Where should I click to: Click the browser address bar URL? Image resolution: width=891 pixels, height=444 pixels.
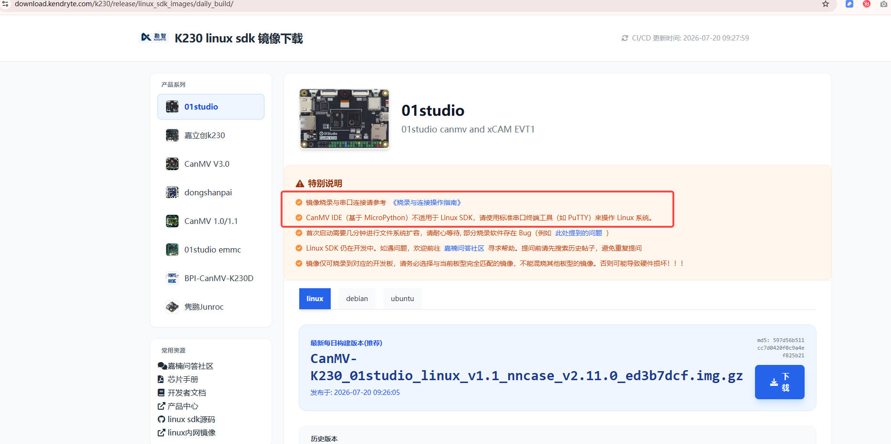tap(124, 4)
